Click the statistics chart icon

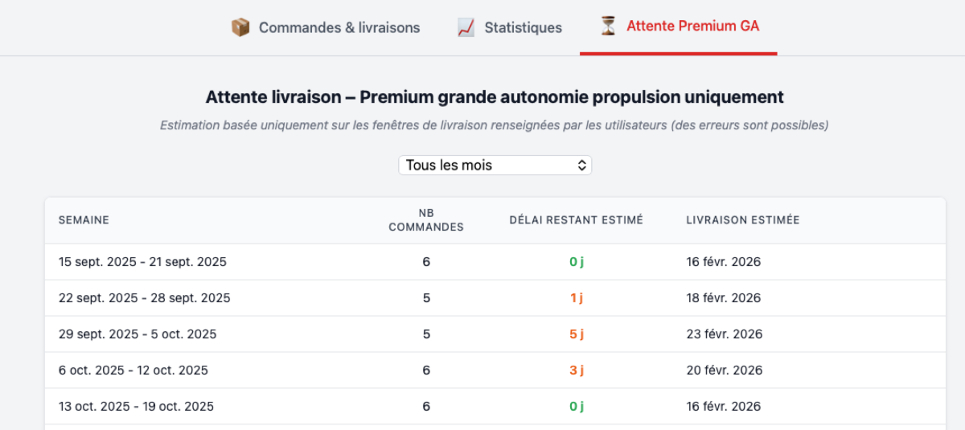tap(466, 27)
